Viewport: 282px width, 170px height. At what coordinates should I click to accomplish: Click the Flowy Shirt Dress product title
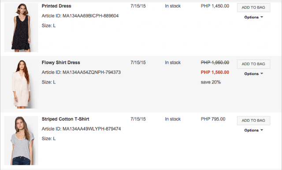pos(61,62)
